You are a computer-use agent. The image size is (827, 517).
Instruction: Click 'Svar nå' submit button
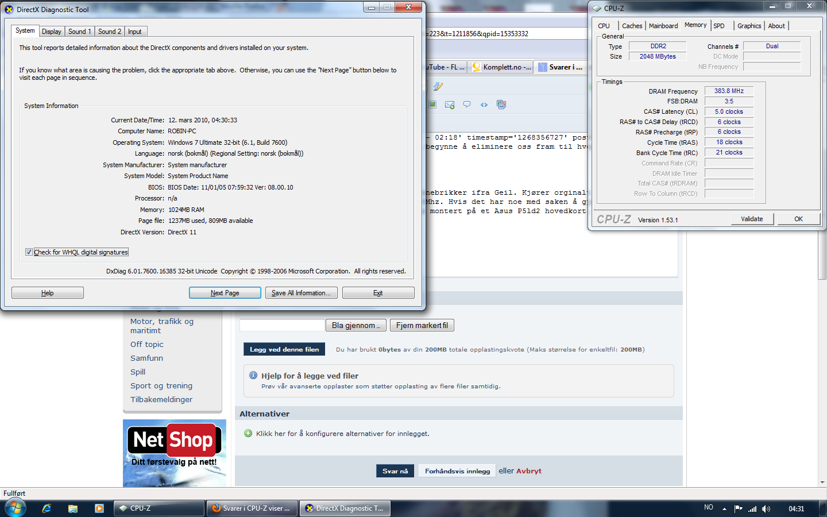point(395,471)
